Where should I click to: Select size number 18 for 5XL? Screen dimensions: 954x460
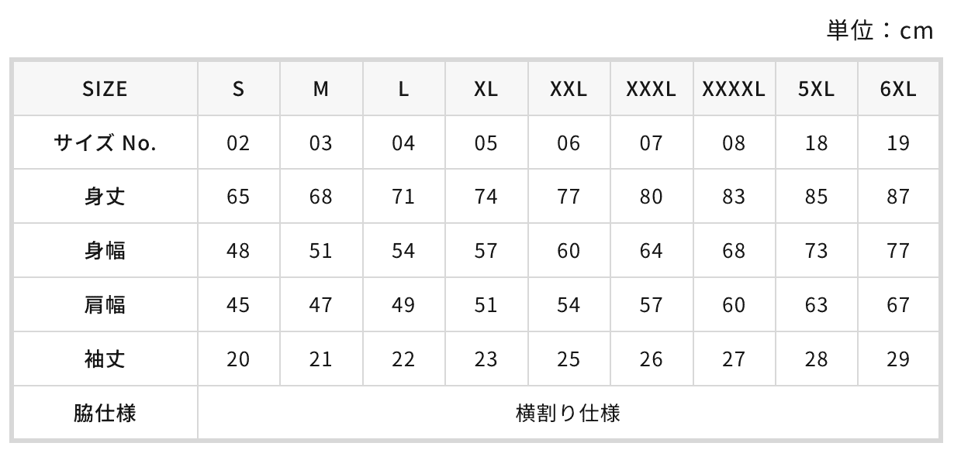coord(816,143)
